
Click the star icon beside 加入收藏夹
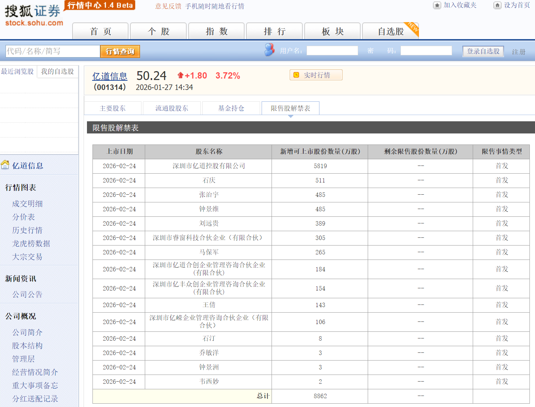point(437,5)
